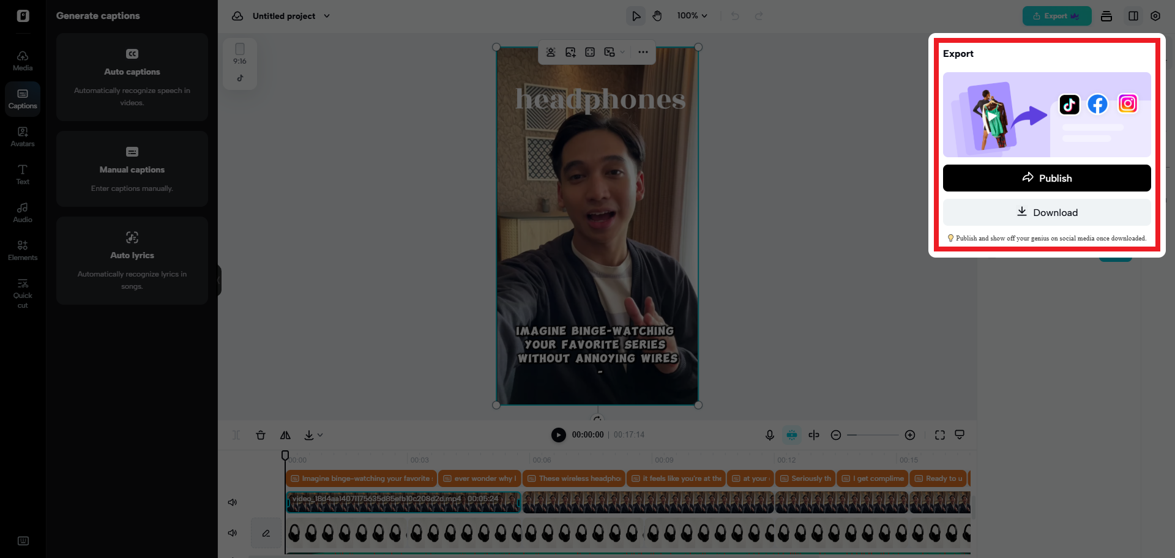This screenshot has width=1175, height=558.
Task: Mute the video track with its speaker icon
Action: click(x=233, y=502)
